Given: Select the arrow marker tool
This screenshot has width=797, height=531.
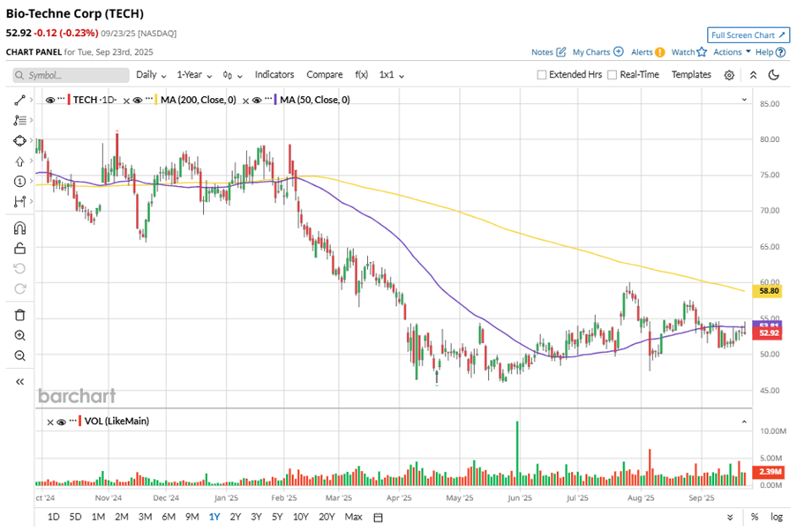Looking at the screenshot, I should 19,161.
